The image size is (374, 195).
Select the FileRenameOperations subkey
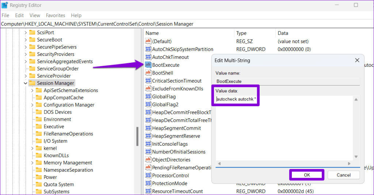click(68, 134)
